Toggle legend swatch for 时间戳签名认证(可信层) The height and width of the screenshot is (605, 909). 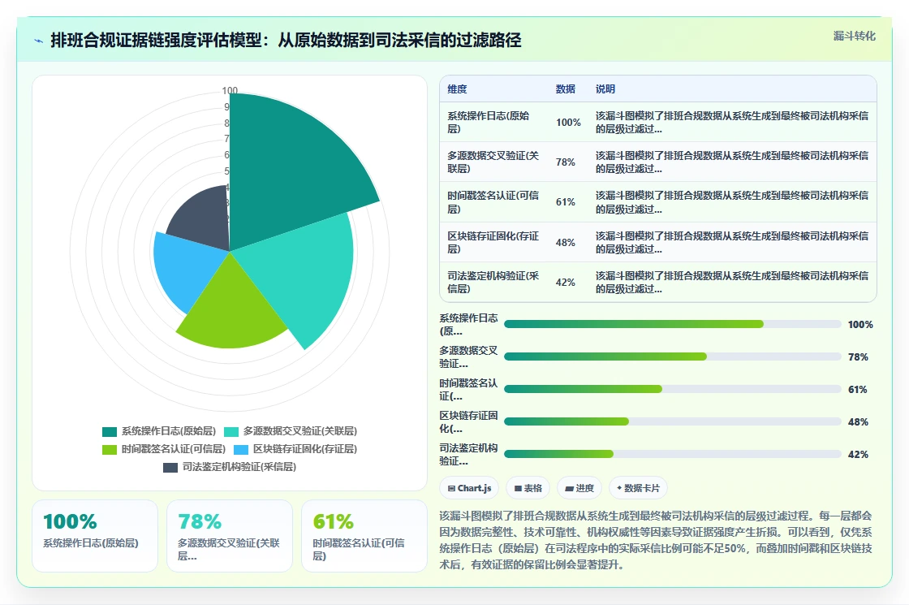(x=110, y=450)
